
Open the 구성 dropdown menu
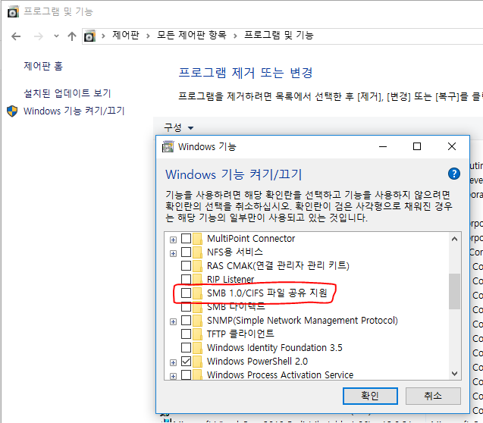pyautogui.click(x=179, y=127)
